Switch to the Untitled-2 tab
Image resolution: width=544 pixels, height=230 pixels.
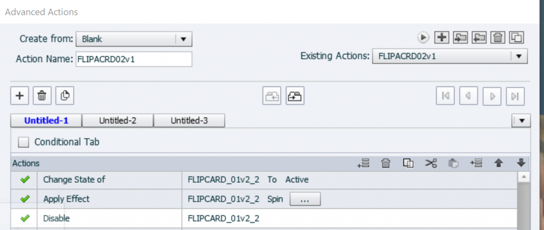pyautogui.click(x=118, y=121)
